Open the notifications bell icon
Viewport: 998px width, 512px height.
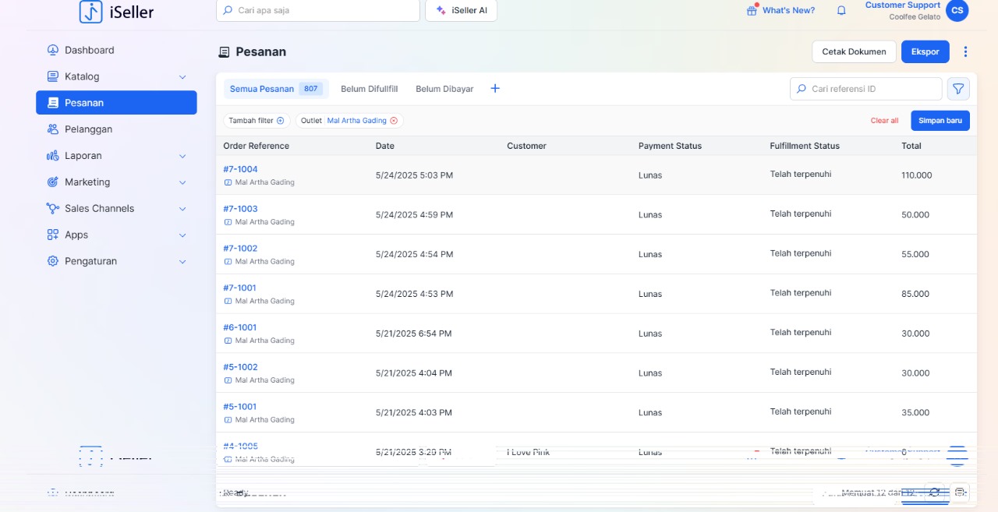pyautogui.click(x=841, y=11)
